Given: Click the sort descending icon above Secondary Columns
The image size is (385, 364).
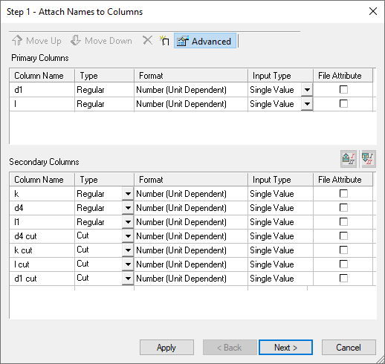Looking at the screenshot, I should tap(369, 159).
